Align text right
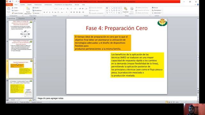205x115 pixels. pyautogui.click(x=77, y=12)
